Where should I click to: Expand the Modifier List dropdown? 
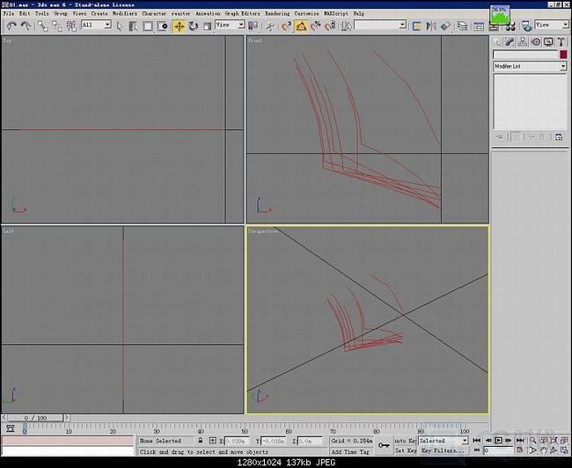click(x=530, y=66)
